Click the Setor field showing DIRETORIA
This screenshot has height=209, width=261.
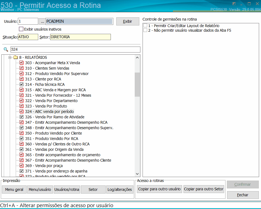[80, 37]
